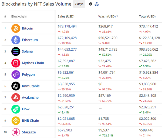Viewport: 162px width, 138px height.
Task: Sort by Sales (USD) column header
Action: point(66,16)
